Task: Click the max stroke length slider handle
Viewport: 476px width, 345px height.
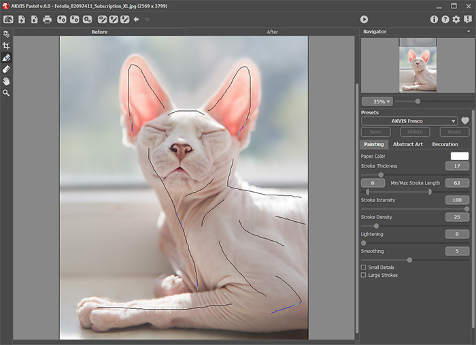Action: (x=430, y=192)
